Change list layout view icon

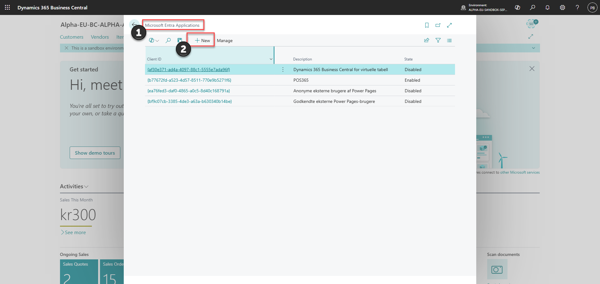(449, 40)
